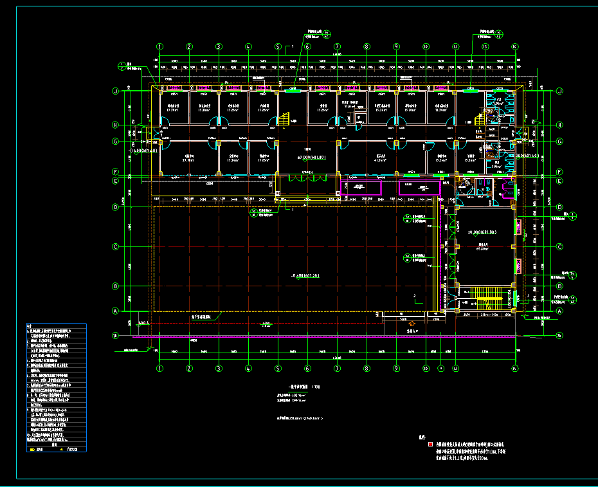The width and height of the screenshot is (598, 487).
Task: Select the magenta boundary line along the bottom
Action: pos(323,337)
